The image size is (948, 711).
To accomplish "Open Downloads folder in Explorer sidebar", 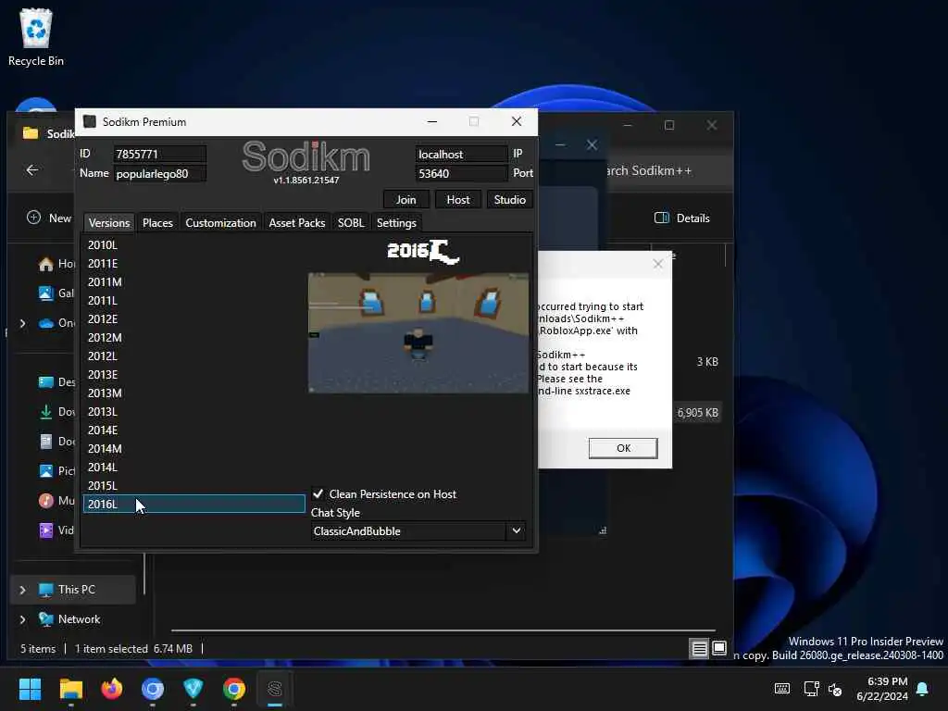I will pos(56,412).
